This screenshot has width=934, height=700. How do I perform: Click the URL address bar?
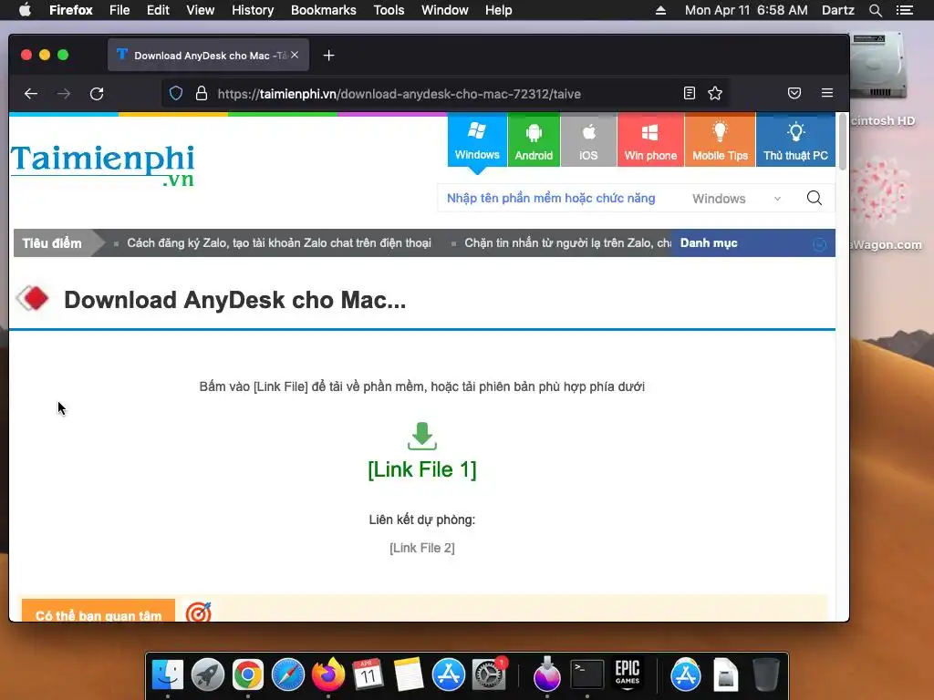click(447, 94)
